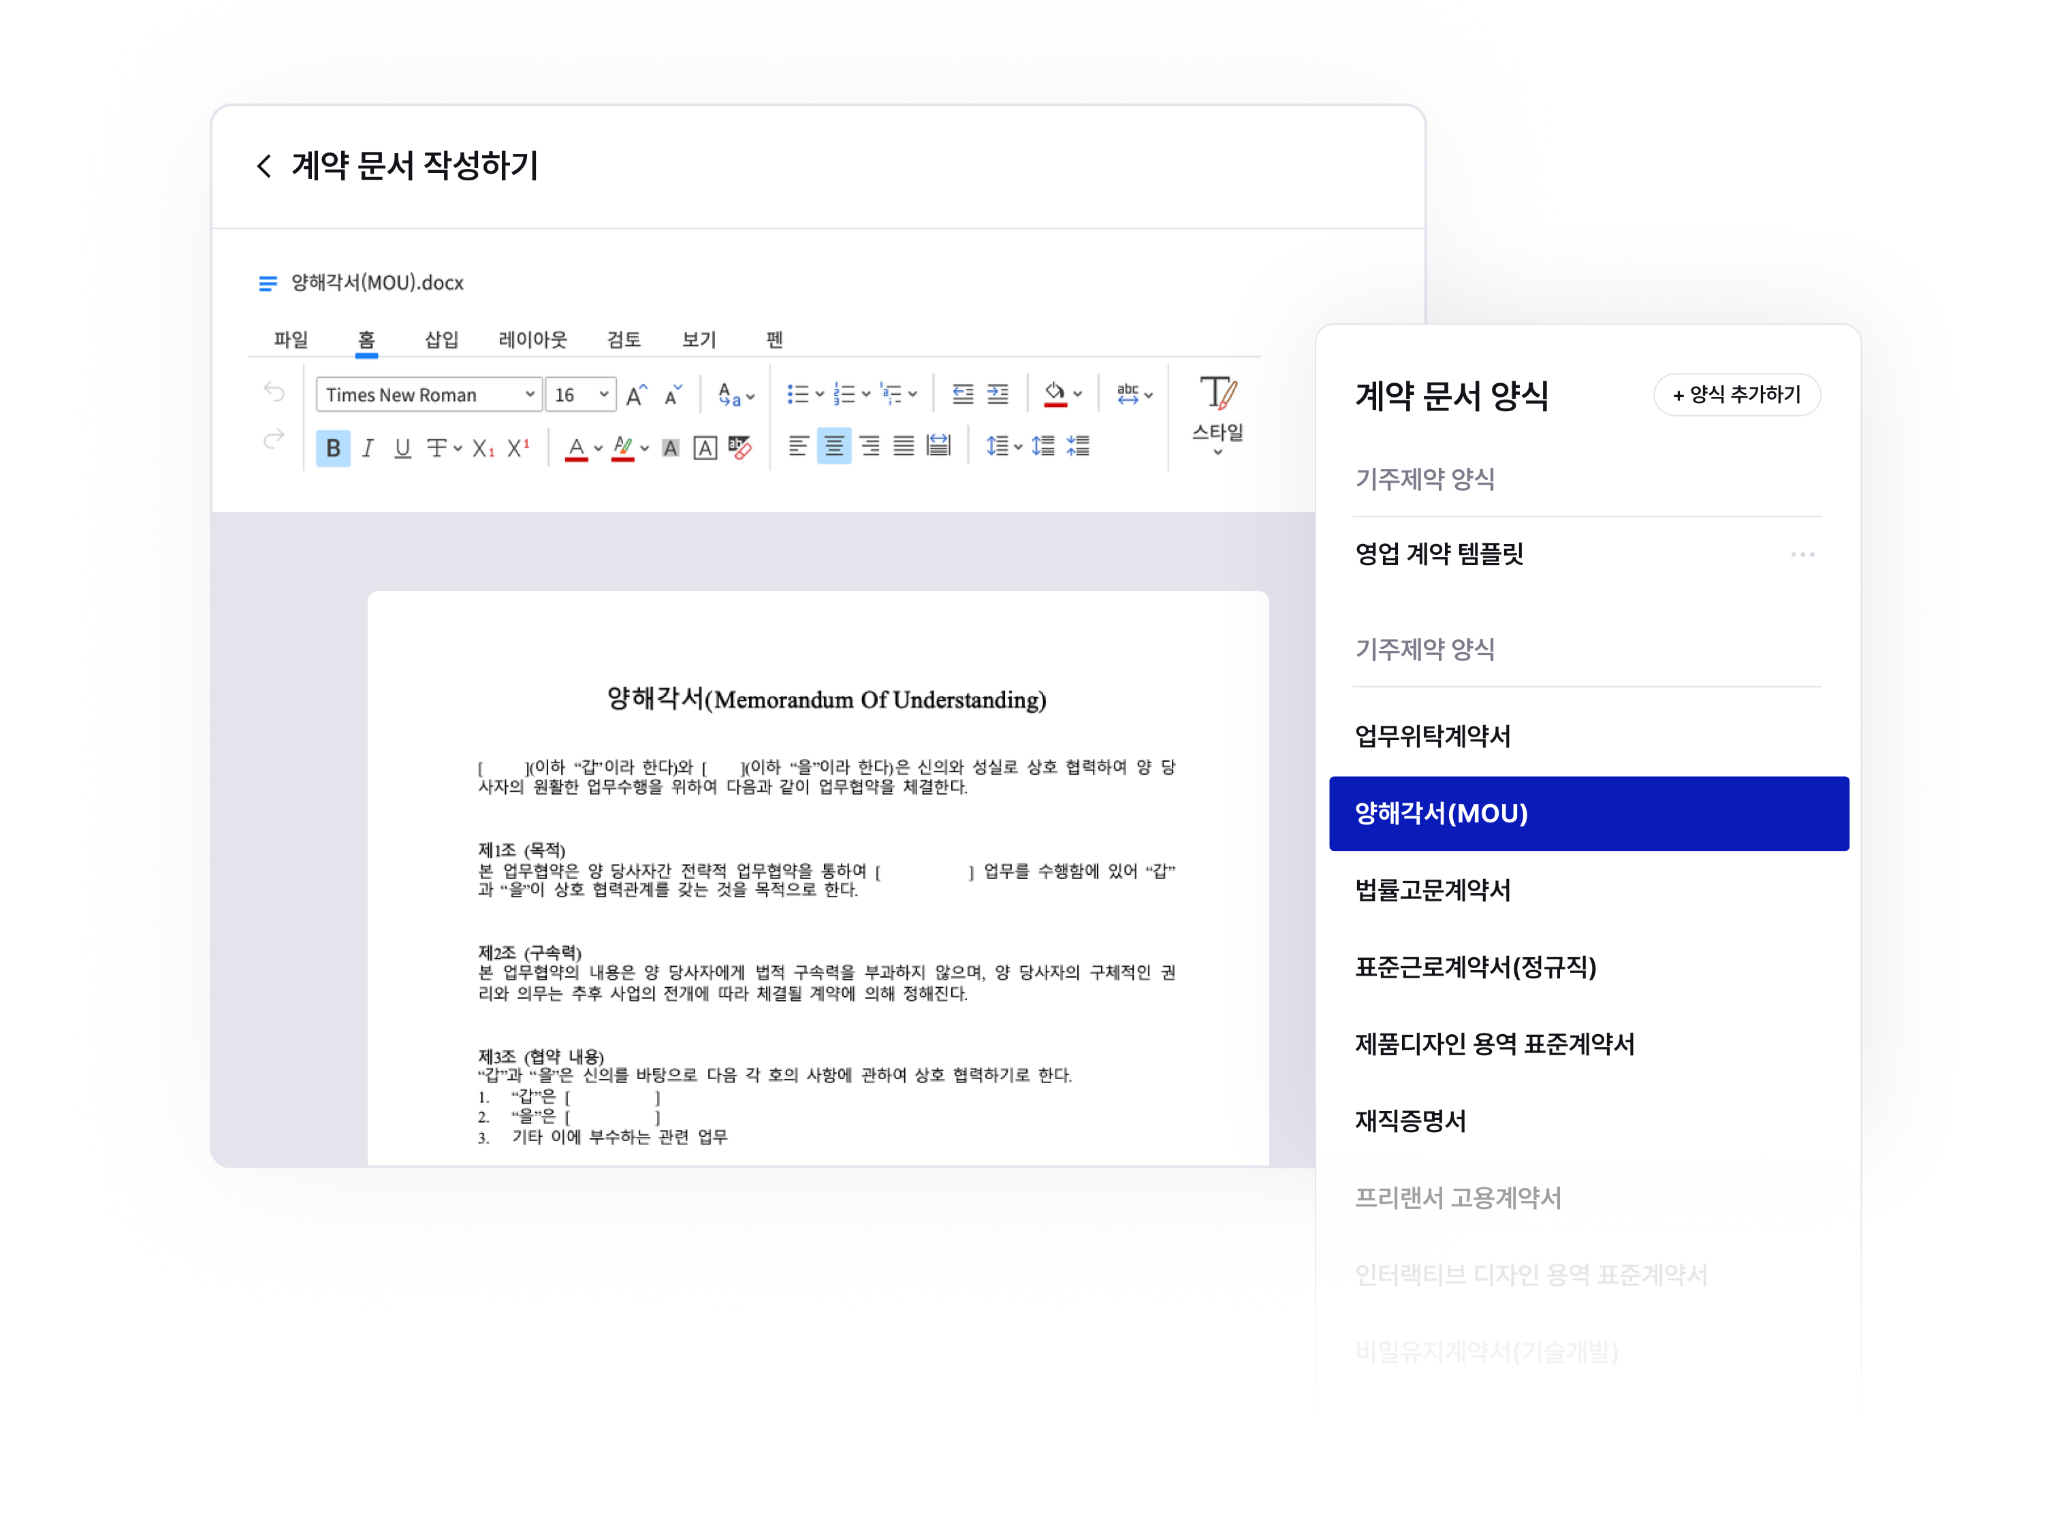Image resolution: width=2070 pixels, height=1525 pixels.
Task: Apply text highlight color
Action: [x=623, y=449]
